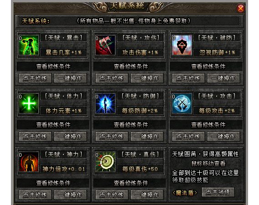This screenshot has height=205, width=259.
Task: Select the red 攻伤 talent icon
Action: [x=105, y=45]
